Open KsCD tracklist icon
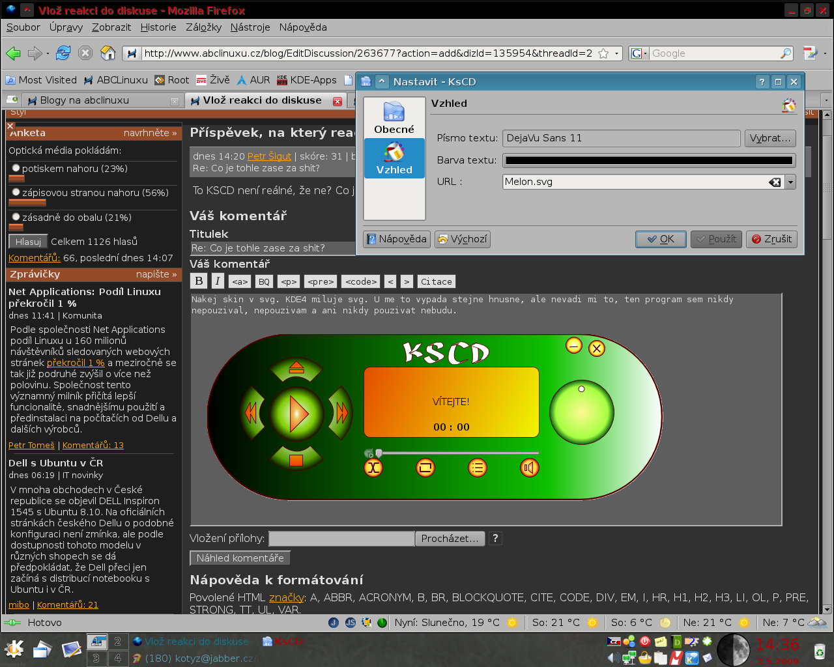Screen dimensions: 834x667 (478, 468)
